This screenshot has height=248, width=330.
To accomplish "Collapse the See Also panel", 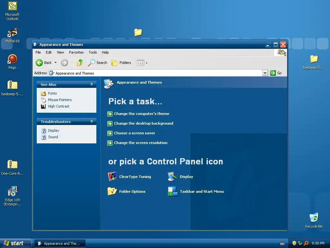I will pos(92,84).
